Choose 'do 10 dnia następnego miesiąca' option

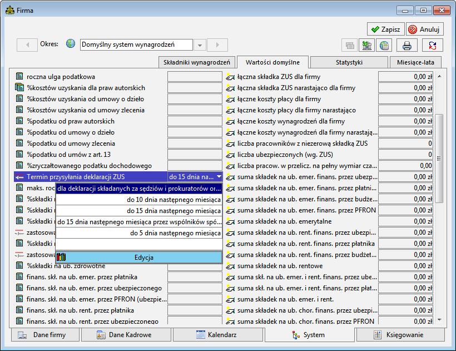[x=139, y=200]
